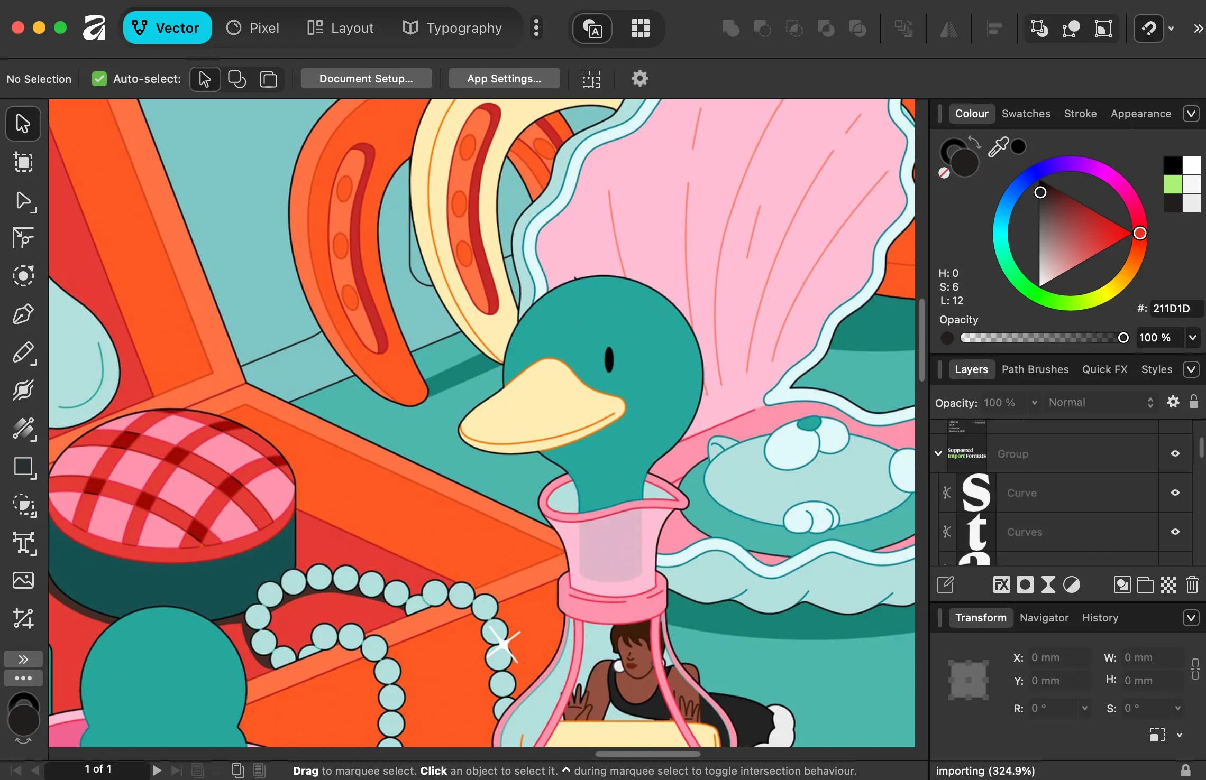The width and height of the screenshot is (1206, 780).
Task: Select the Pencil tool
Action: pos(23,352)
